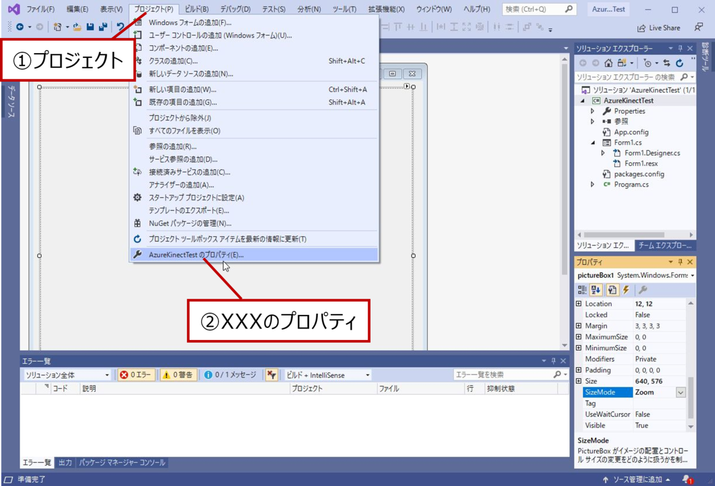Click the feedback icon beside Live Share

point(699,27)
